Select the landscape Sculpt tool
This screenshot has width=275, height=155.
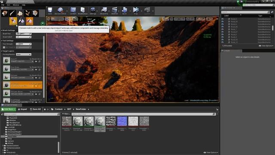pos(21,21)
